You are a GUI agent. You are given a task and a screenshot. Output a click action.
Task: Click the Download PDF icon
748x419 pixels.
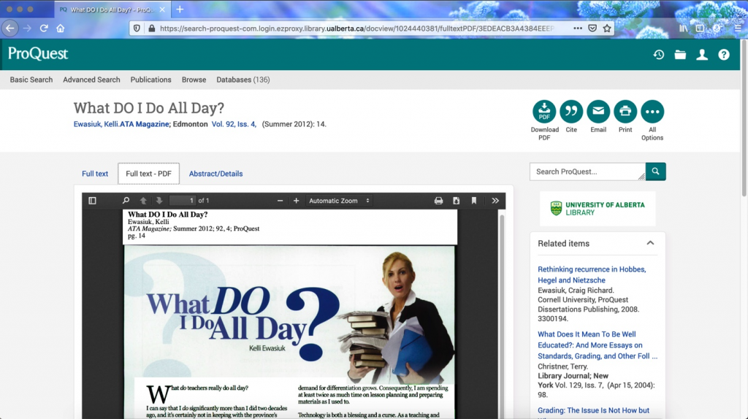[x=544, y=112]
